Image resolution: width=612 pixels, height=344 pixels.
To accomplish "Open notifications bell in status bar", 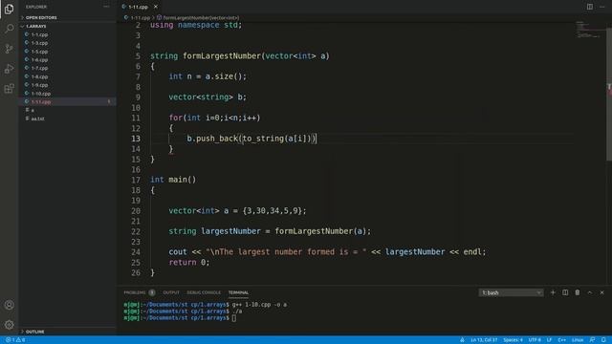I will (x=603, y=340).
